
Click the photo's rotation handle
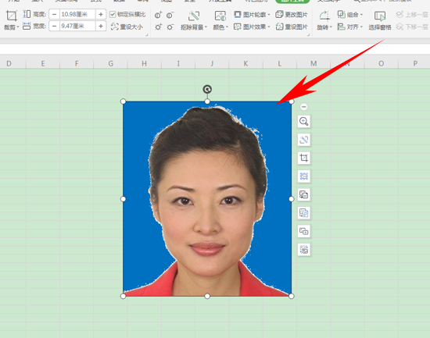point(207,89)
